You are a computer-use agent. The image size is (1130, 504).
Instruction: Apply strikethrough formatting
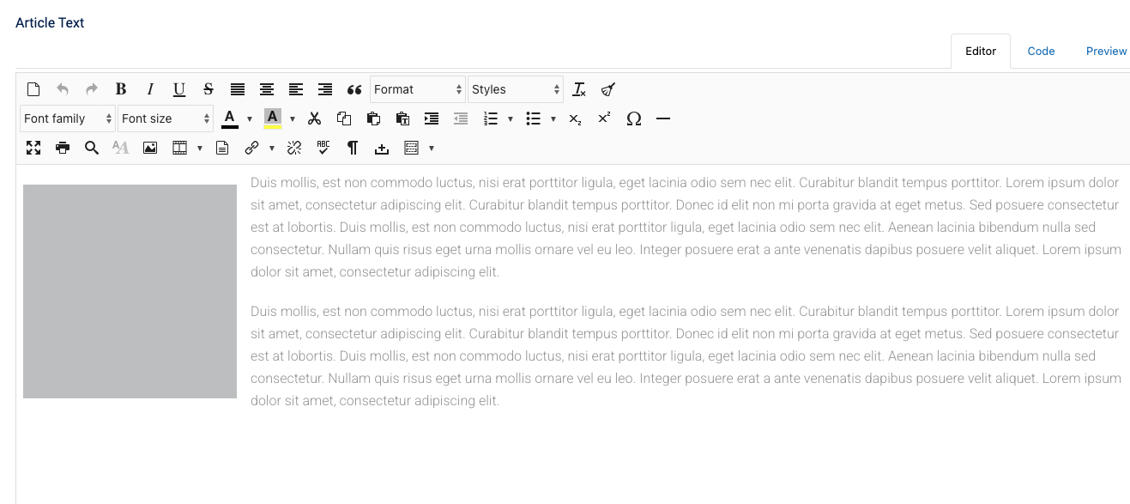(208, 89)
